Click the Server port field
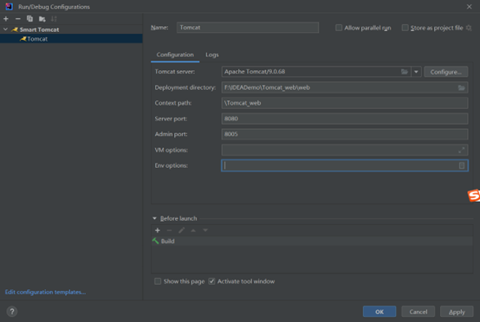This screenshot has width=480, height=322. point(345,119)
